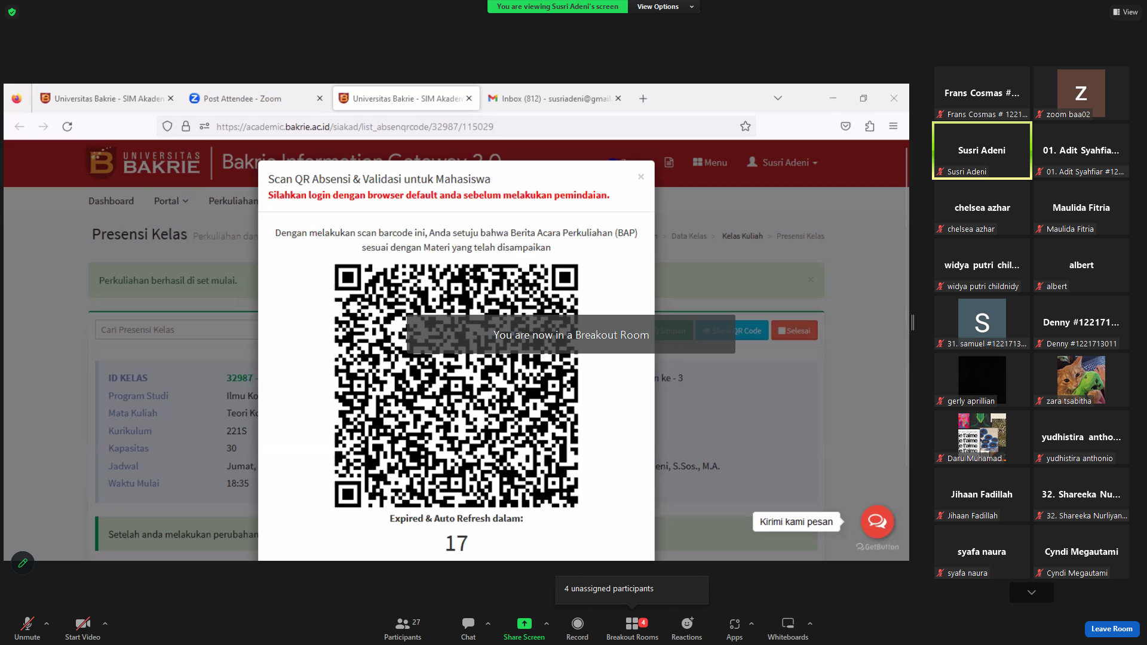The height and width of the screenshot is (645, 1147).
Task: Click the green encryption shield icon
Action: 12,12
